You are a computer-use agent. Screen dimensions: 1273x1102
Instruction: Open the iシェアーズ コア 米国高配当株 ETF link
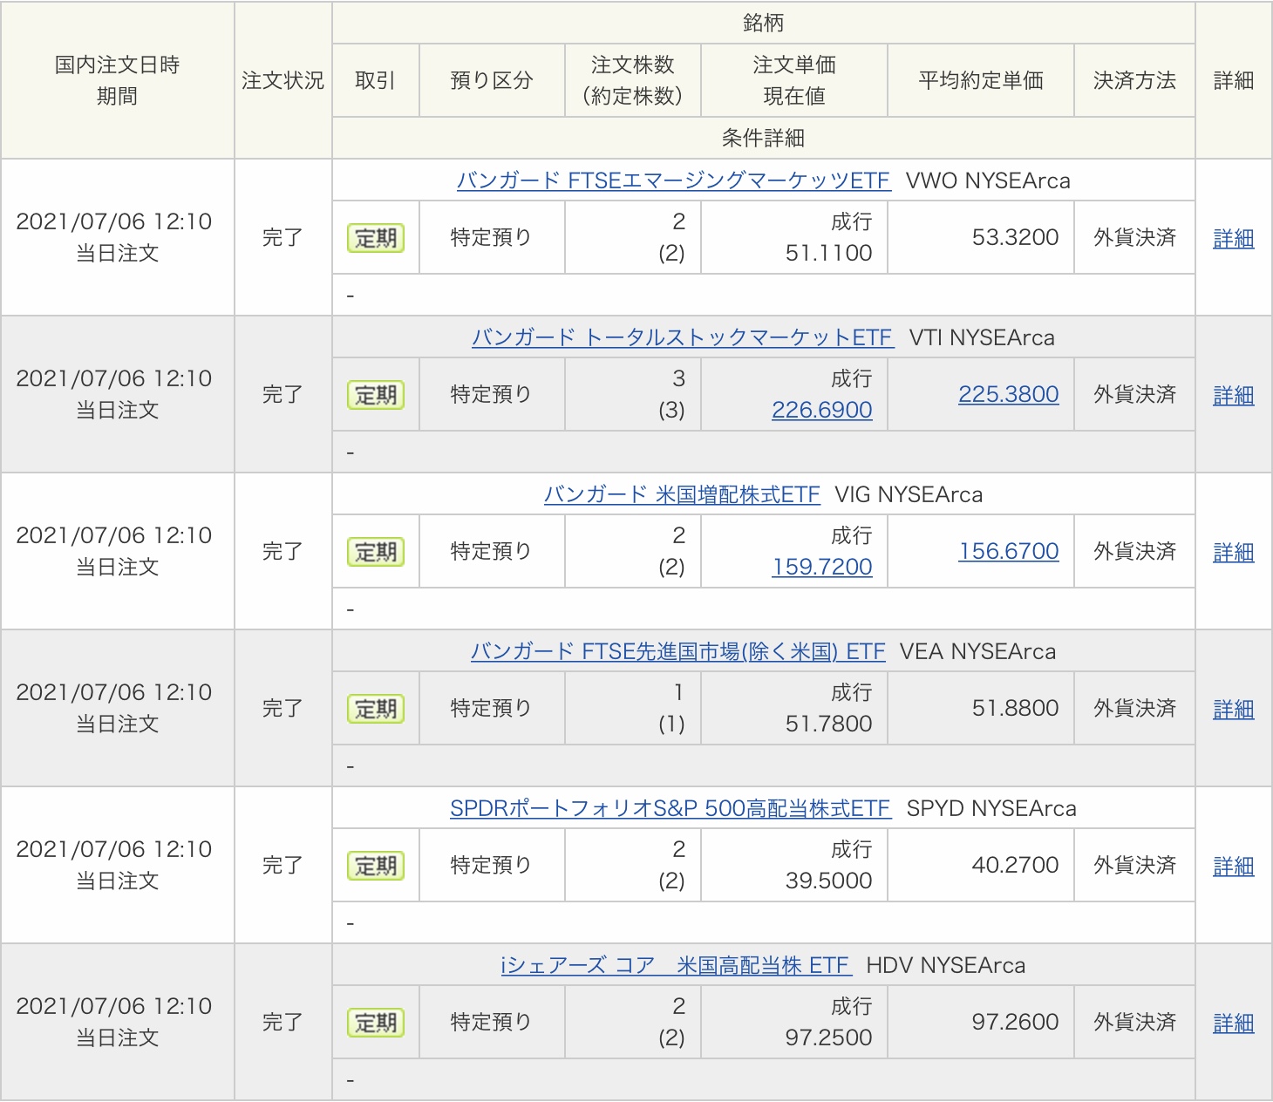(676, 965)
